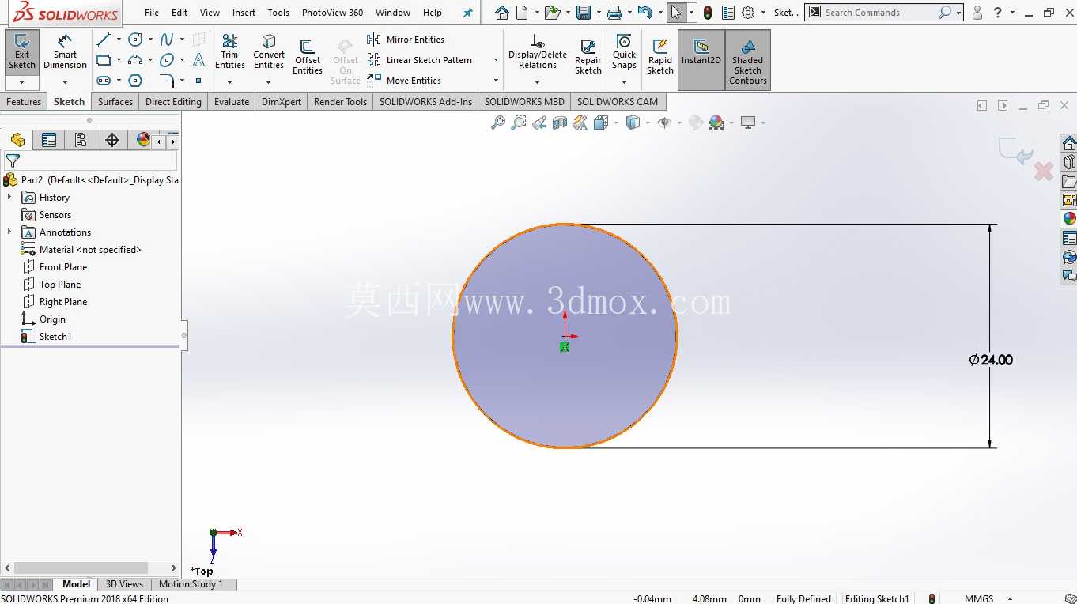Viewport: 1077px width, 604px height.
Task: Click the Convert Entities icon
Action: (269, 53)
